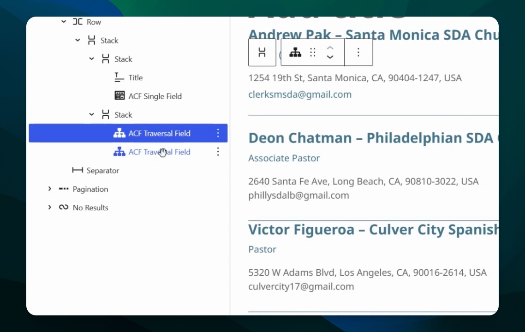525x332 pixels.
Task: Select the Title tree item
Action: click(136, 77)
